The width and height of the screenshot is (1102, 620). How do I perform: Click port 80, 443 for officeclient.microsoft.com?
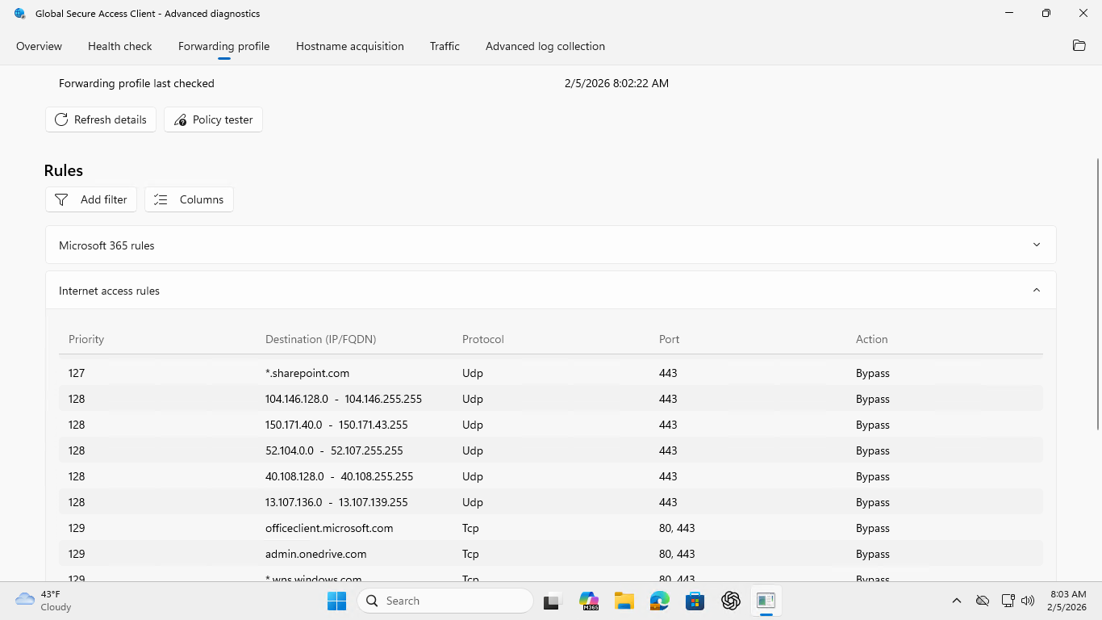(x=677, y=528)
